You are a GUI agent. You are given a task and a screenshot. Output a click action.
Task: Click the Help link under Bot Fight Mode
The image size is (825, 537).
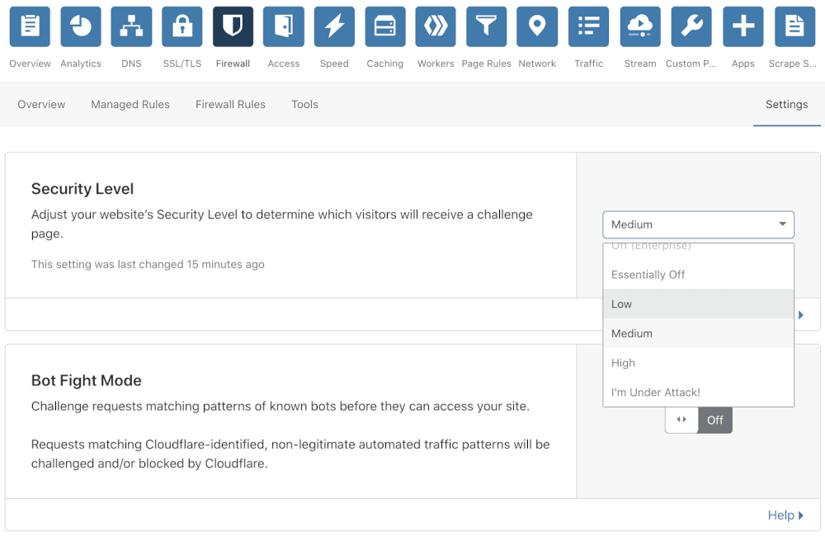[x=785, y=516]
